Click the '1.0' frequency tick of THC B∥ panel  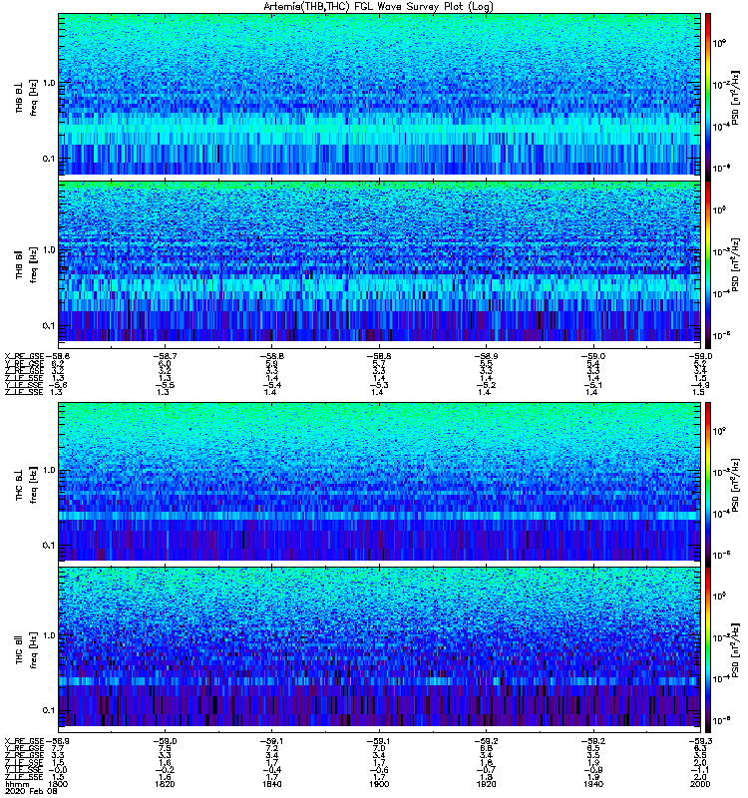(x=49, y=635)
